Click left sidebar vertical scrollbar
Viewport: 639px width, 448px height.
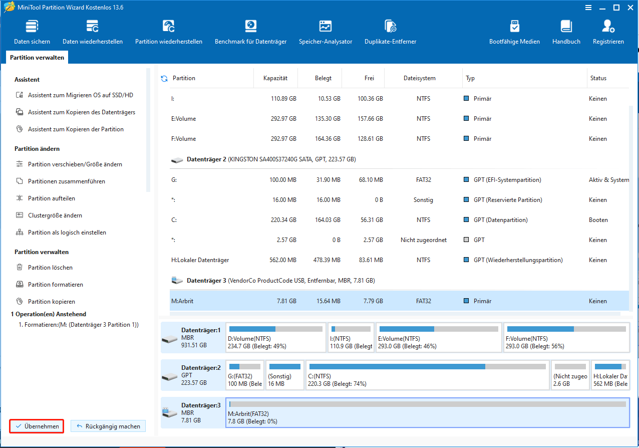(x=148, y=130)
